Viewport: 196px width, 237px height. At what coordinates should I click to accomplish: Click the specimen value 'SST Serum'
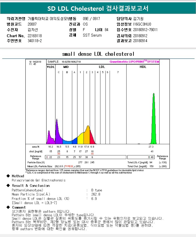click(92, 35)
